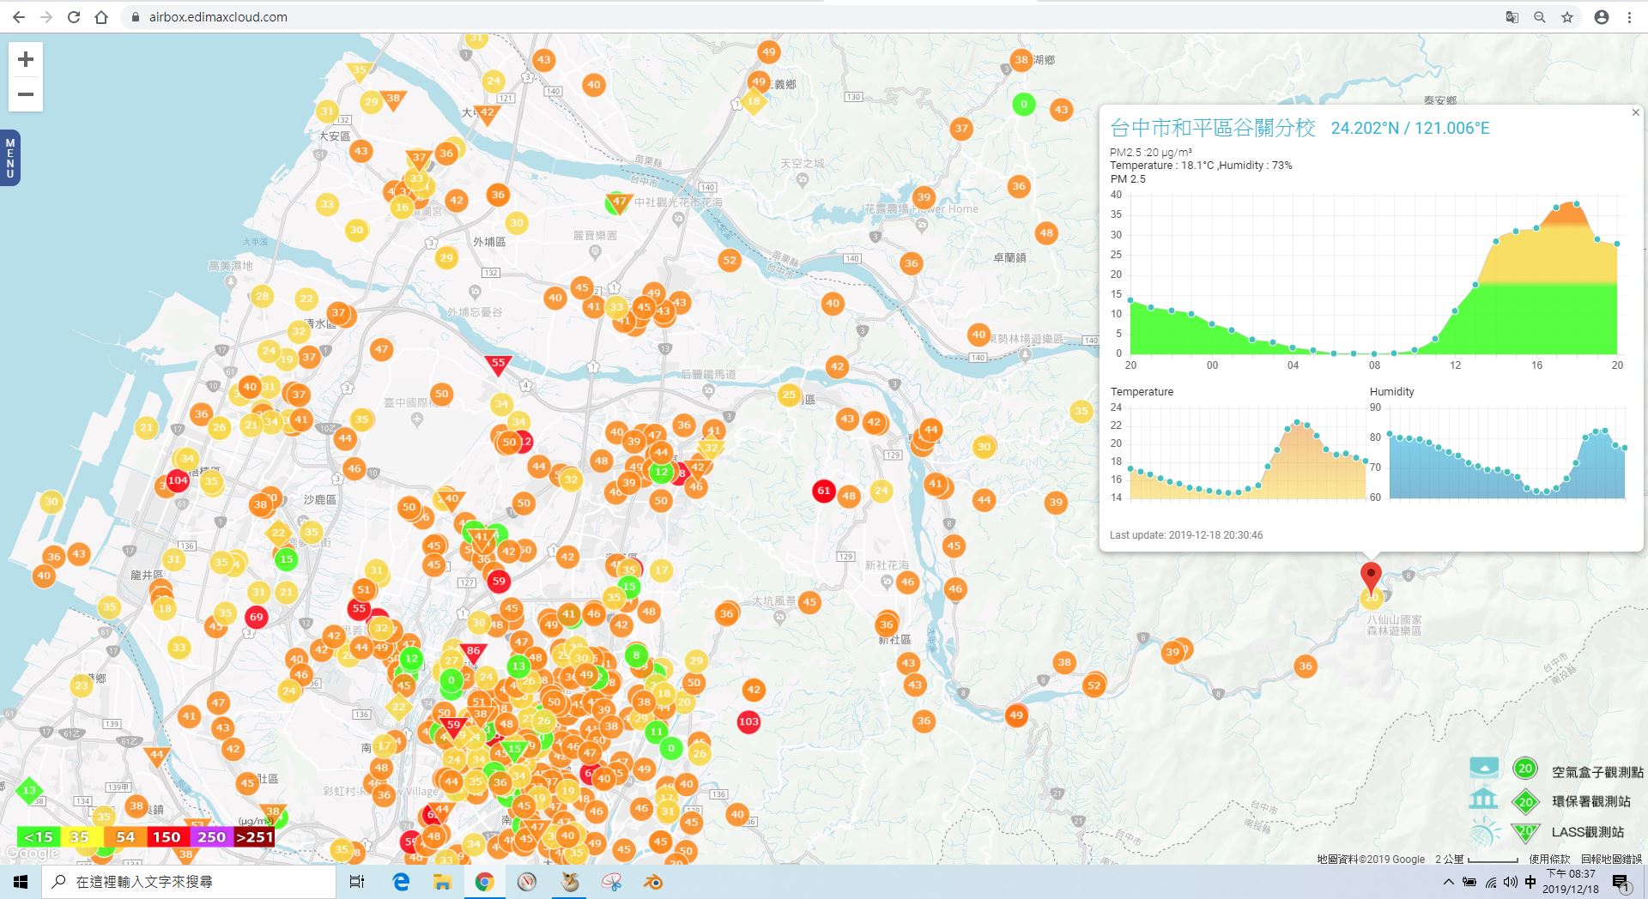Screen dimensions: 1648x899
Task: Toggle LASS觀測站 globe icon
Action: point(1486,832)
